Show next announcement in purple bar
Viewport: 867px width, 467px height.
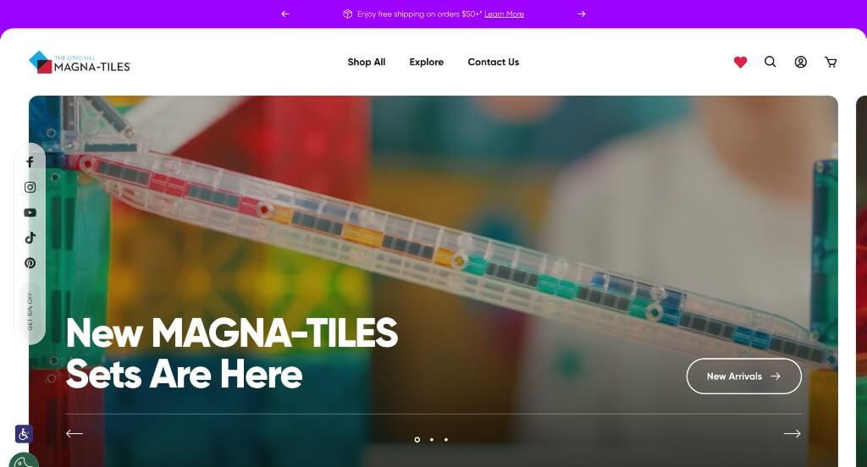coord(581,14)
